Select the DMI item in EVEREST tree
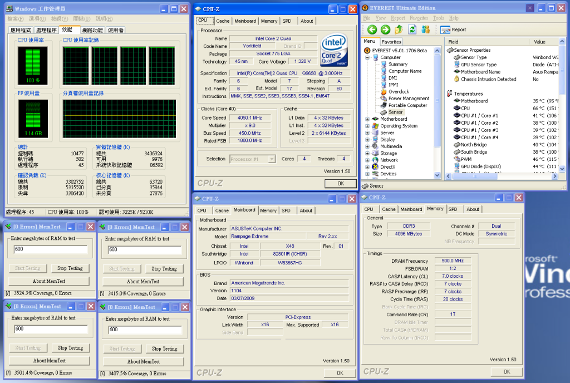This screenshot has width=570, height=383. (x=392, y=78)
